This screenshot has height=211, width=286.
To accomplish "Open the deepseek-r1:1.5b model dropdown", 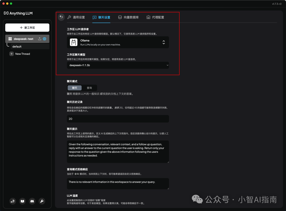I will tap(118, 65).
